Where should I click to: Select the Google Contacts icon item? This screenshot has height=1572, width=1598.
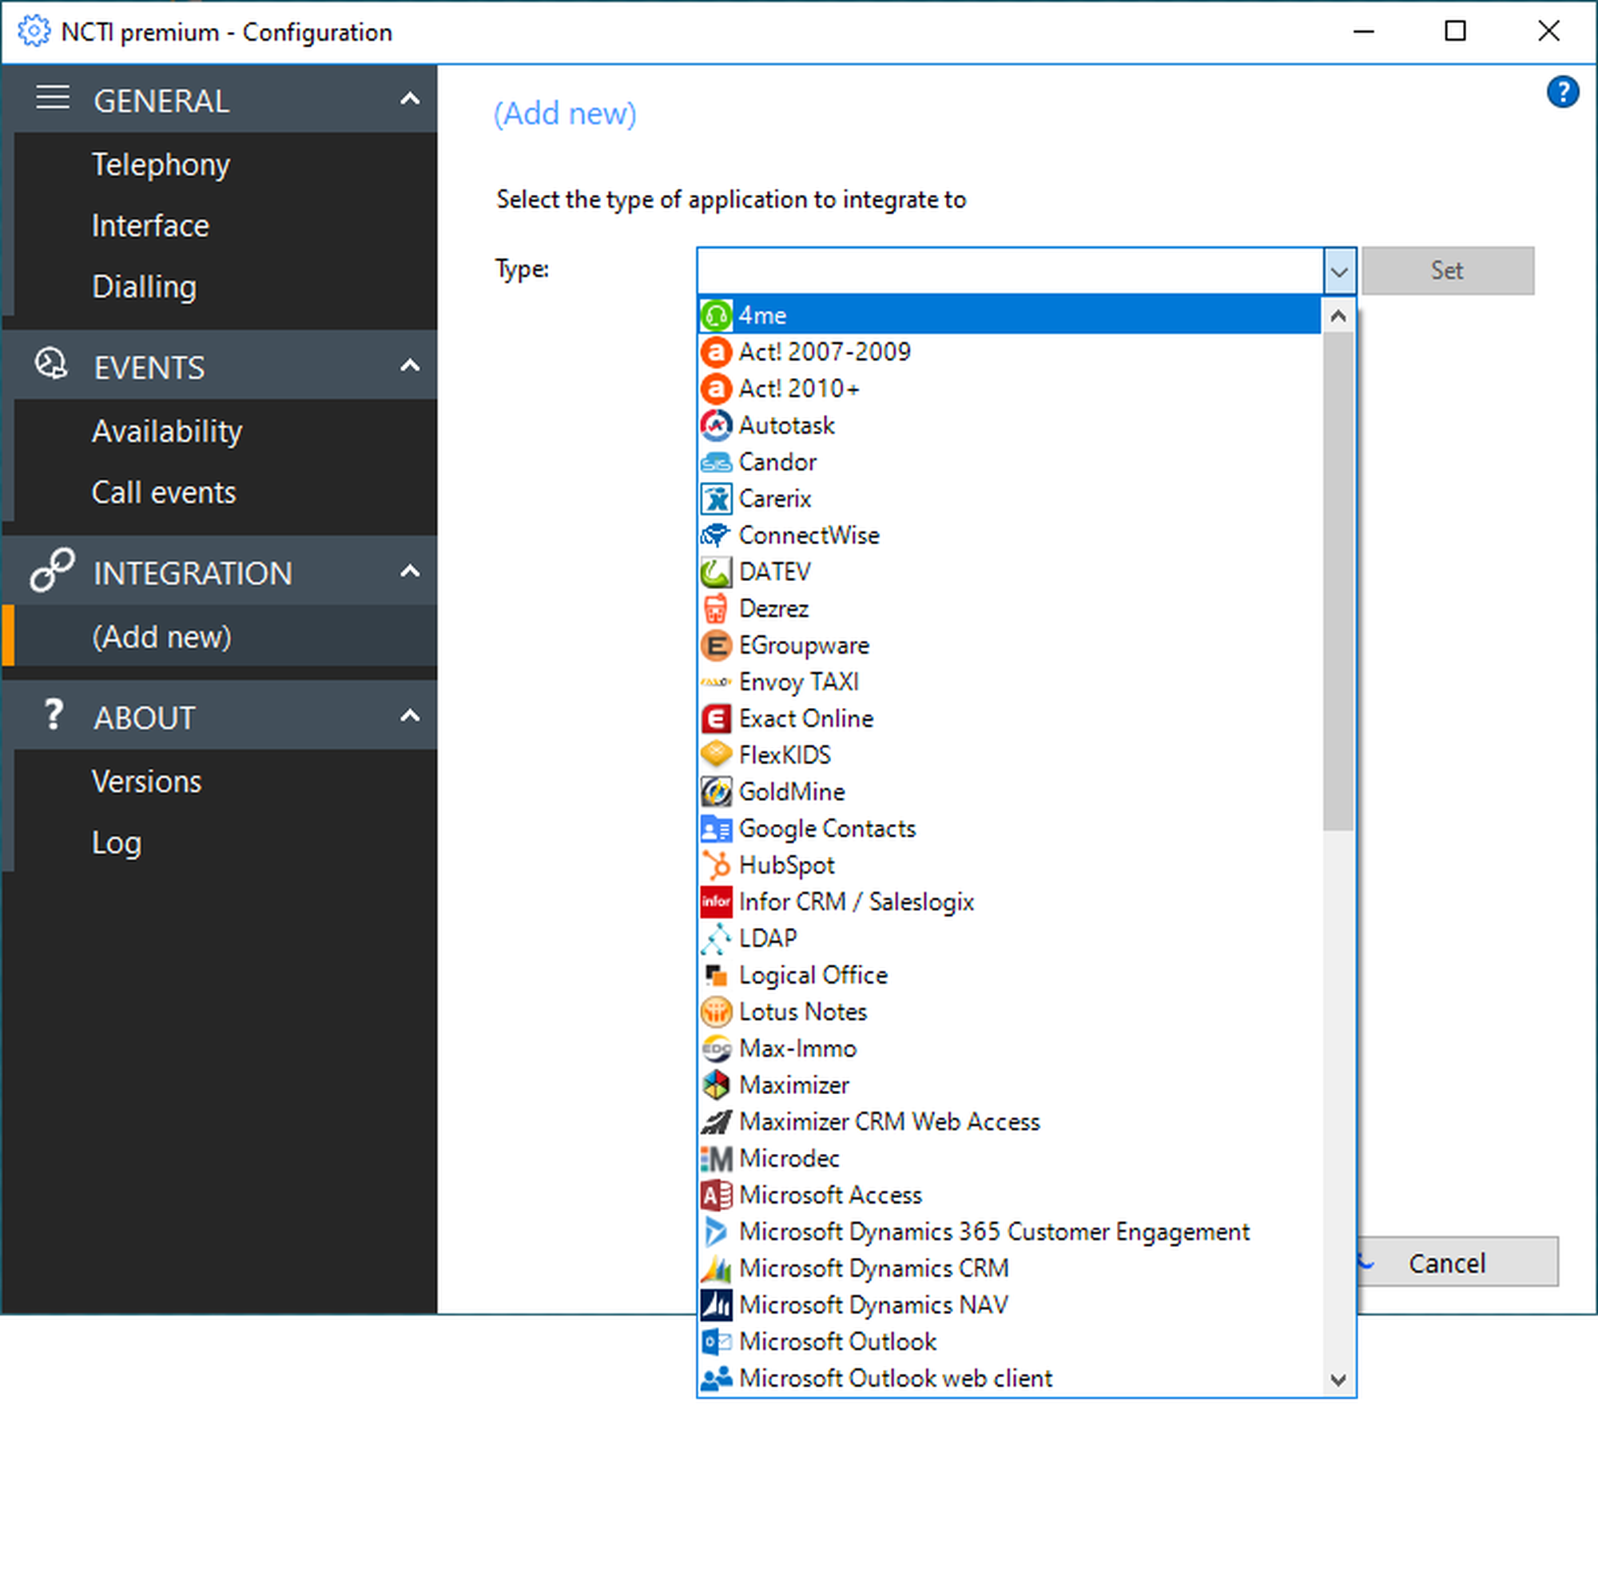pos(716,828)
